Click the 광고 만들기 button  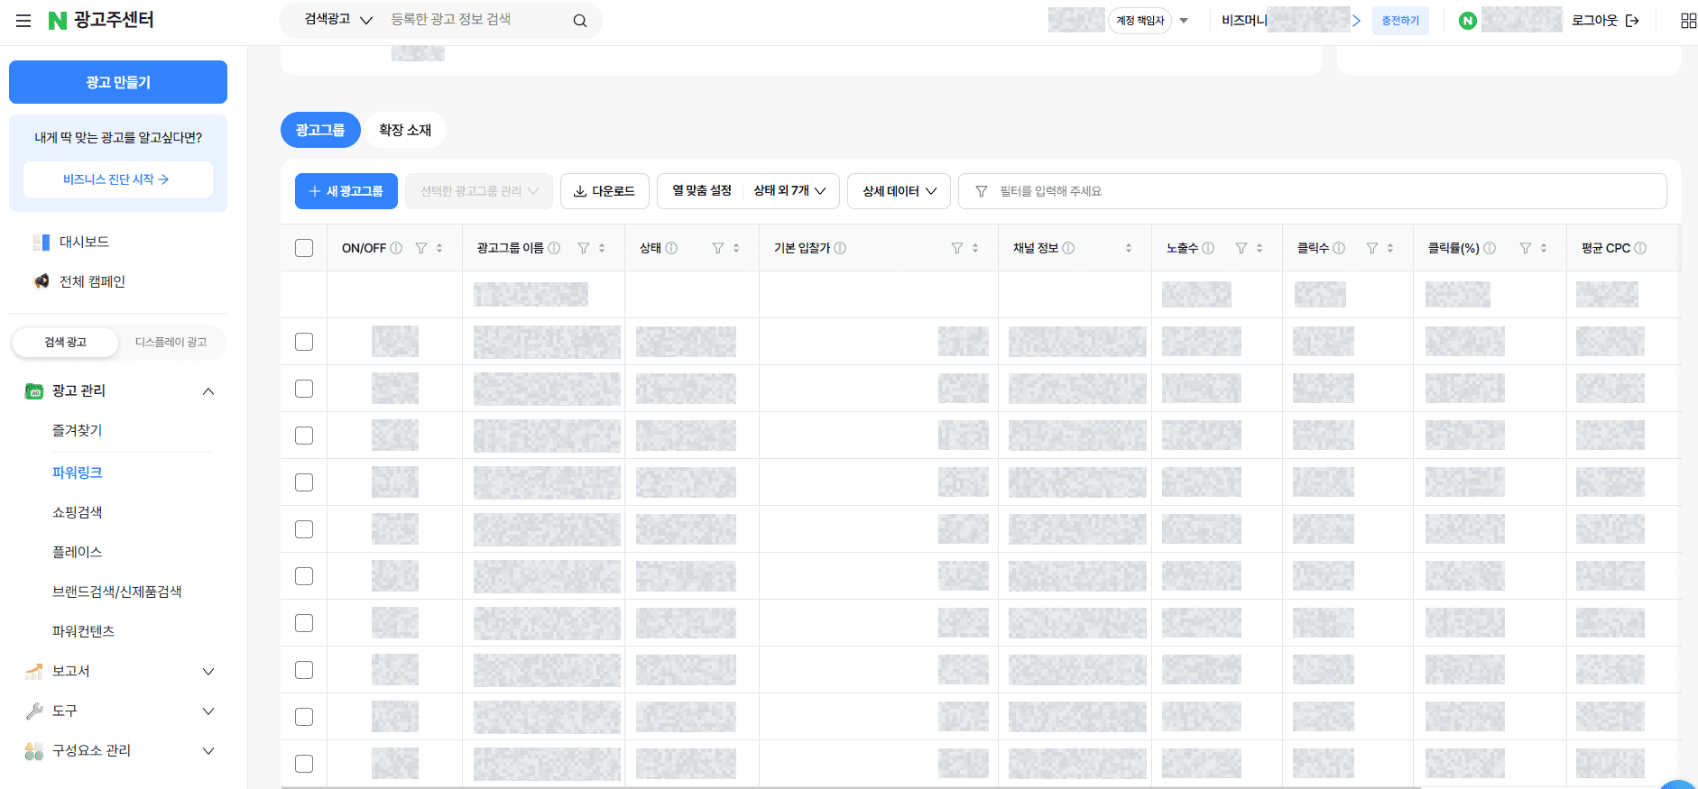click(118, 82)
